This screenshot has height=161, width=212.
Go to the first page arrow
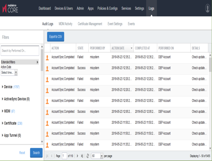pos(47,156)
